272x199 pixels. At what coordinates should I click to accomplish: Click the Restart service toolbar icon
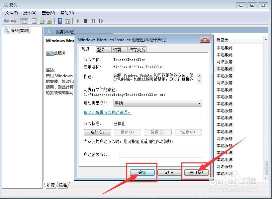101,21
